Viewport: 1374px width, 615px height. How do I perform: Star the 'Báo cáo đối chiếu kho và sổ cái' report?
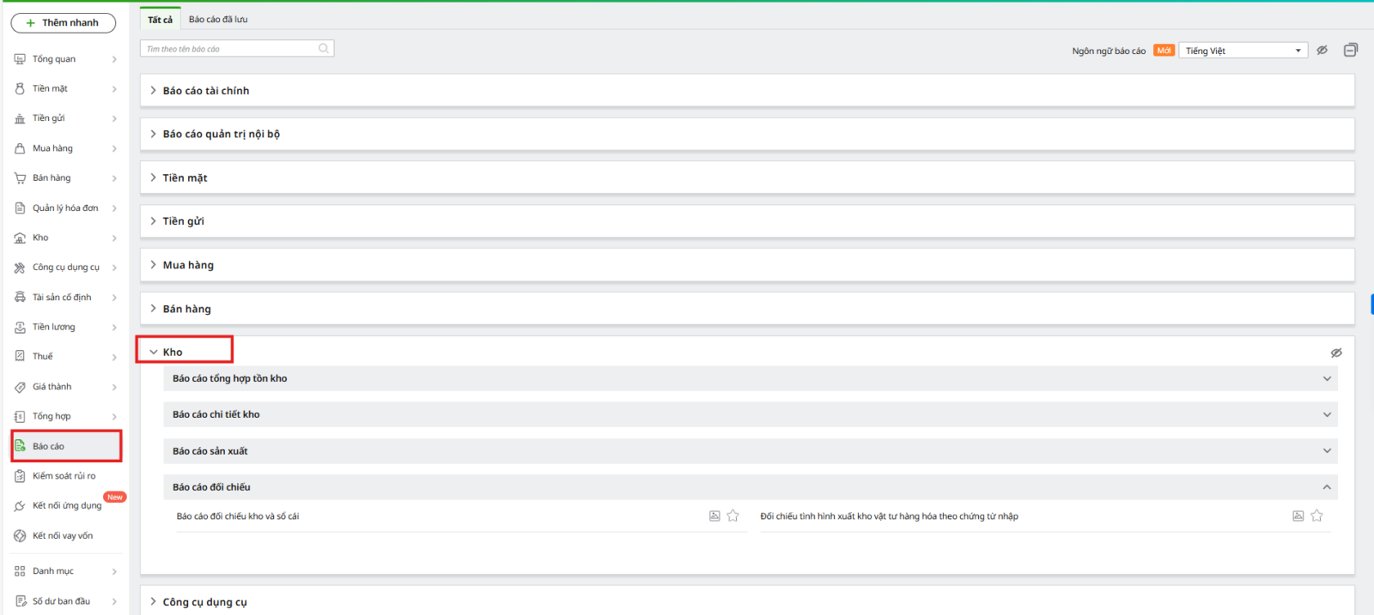pos(733,516)
